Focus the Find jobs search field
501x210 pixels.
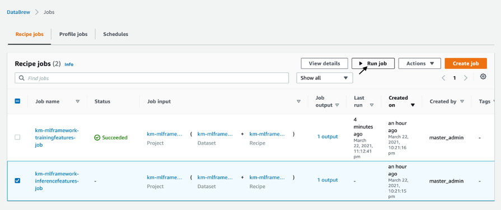click(152, 78)
